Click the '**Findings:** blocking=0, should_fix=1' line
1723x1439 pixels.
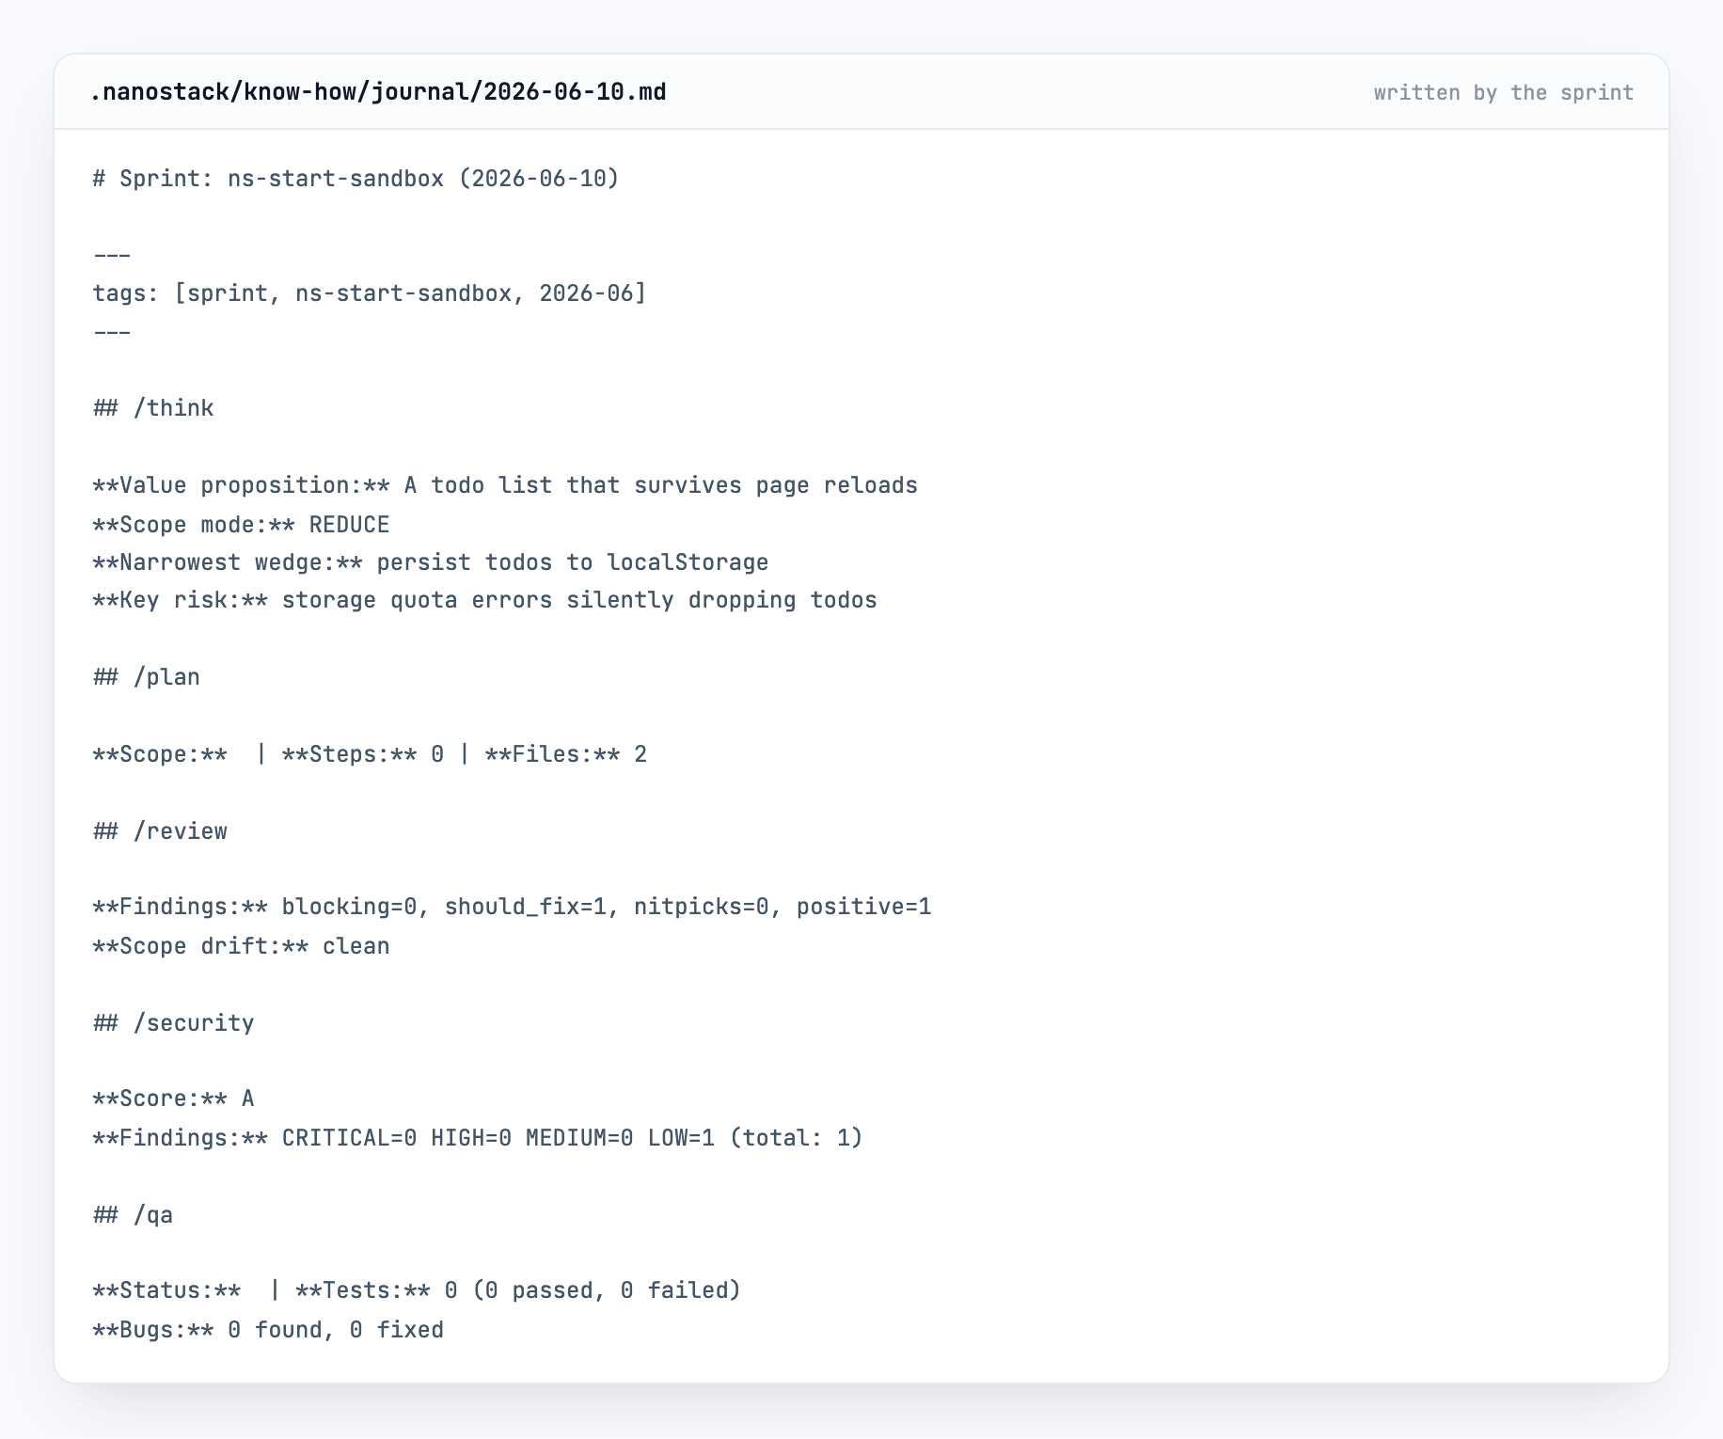512,907
